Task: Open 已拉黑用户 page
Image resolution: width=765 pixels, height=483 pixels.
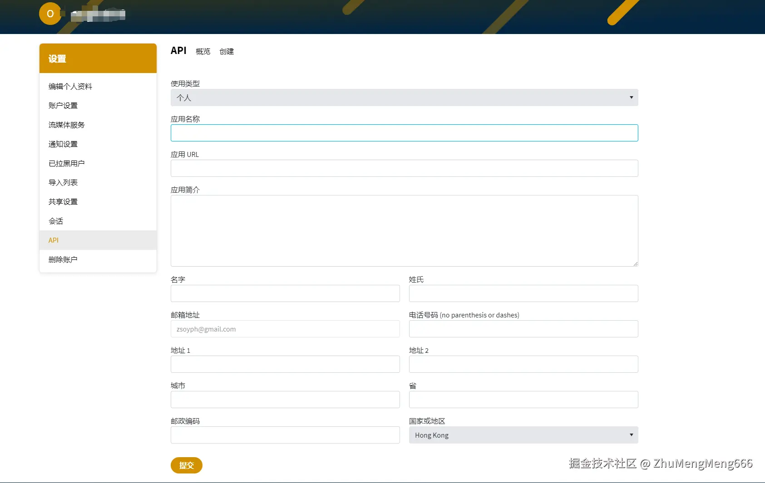Action: (98, 163)
